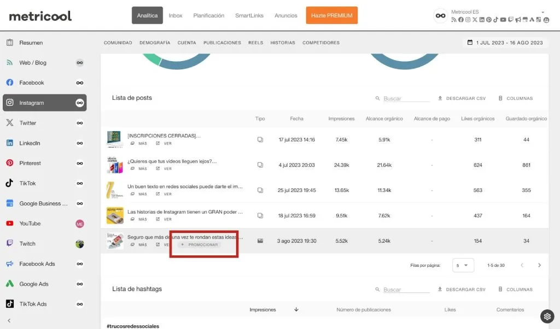Open thumbnail of the ¿Quieres que tus vídeos post
The height and width of the screenshot is (329, 560).
pos(115,165)
